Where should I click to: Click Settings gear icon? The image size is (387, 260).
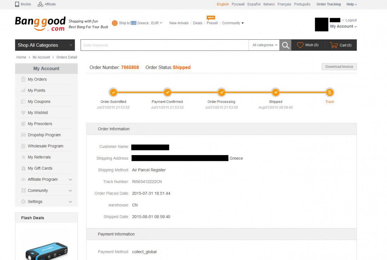(23, 202)
